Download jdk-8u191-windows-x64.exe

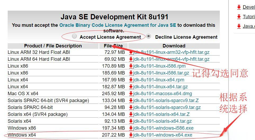coord(163,135)
